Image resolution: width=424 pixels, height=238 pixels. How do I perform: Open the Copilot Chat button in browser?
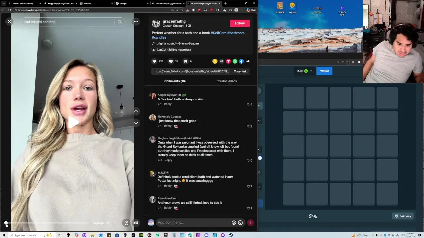251,10
